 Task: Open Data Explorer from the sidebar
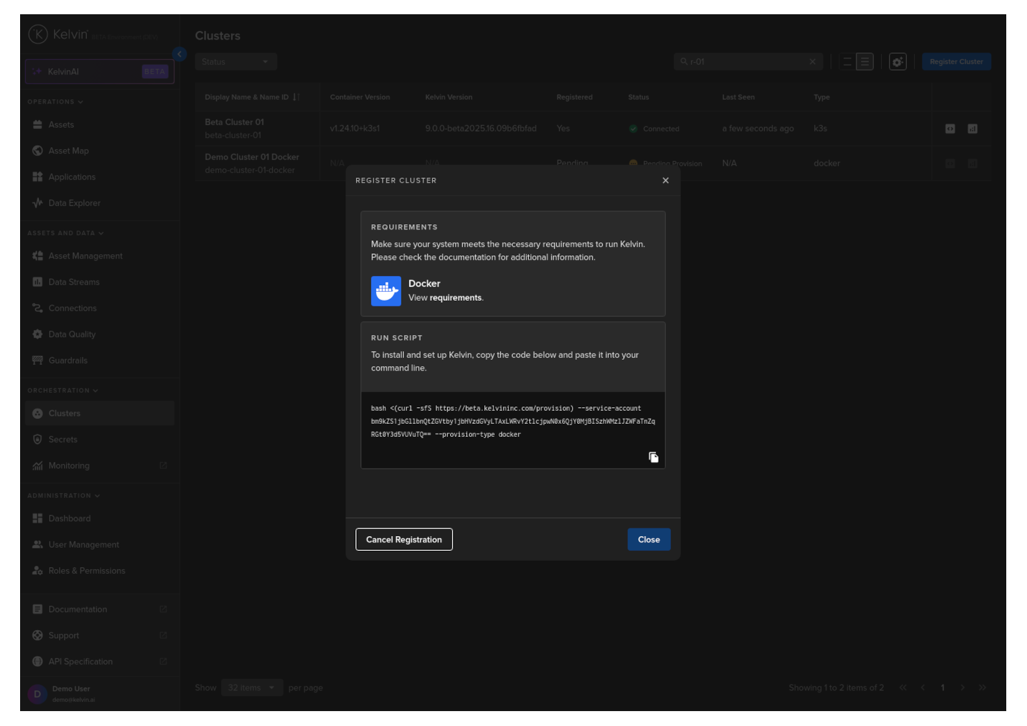pyautogui.click(x=74, y=203)
